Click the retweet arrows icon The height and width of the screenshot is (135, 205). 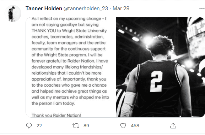point(76,126)
